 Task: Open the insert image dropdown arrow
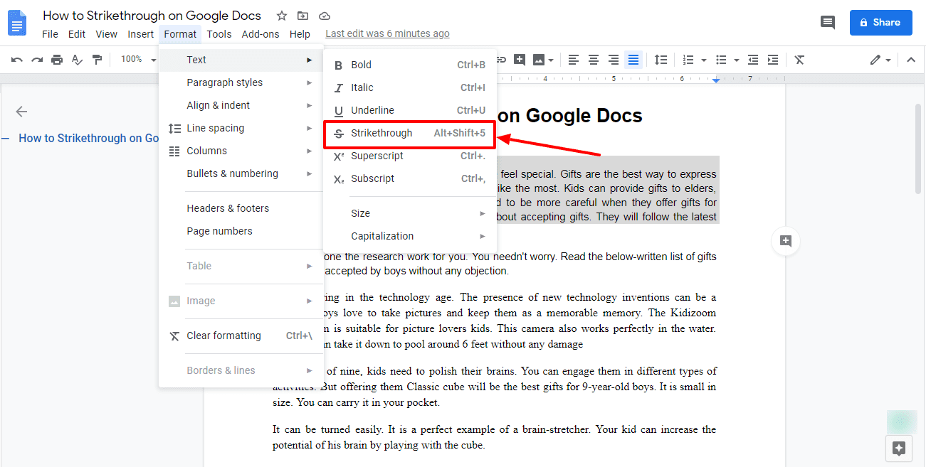[551, 60]
